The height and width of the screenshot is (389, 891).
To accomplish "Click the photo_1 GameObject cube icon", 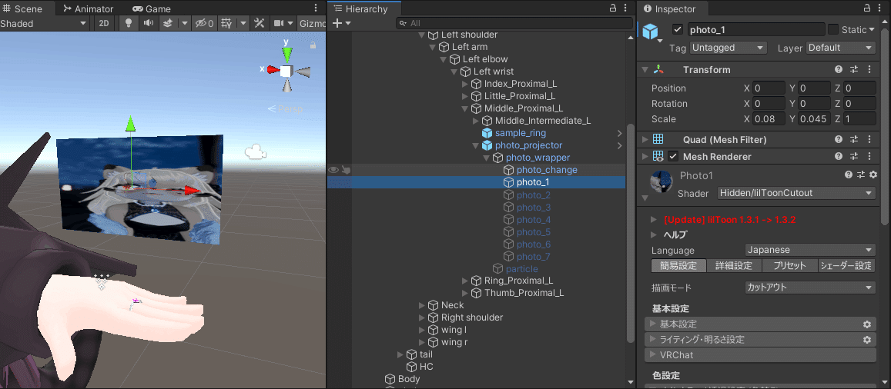I will tap(651, 32).
